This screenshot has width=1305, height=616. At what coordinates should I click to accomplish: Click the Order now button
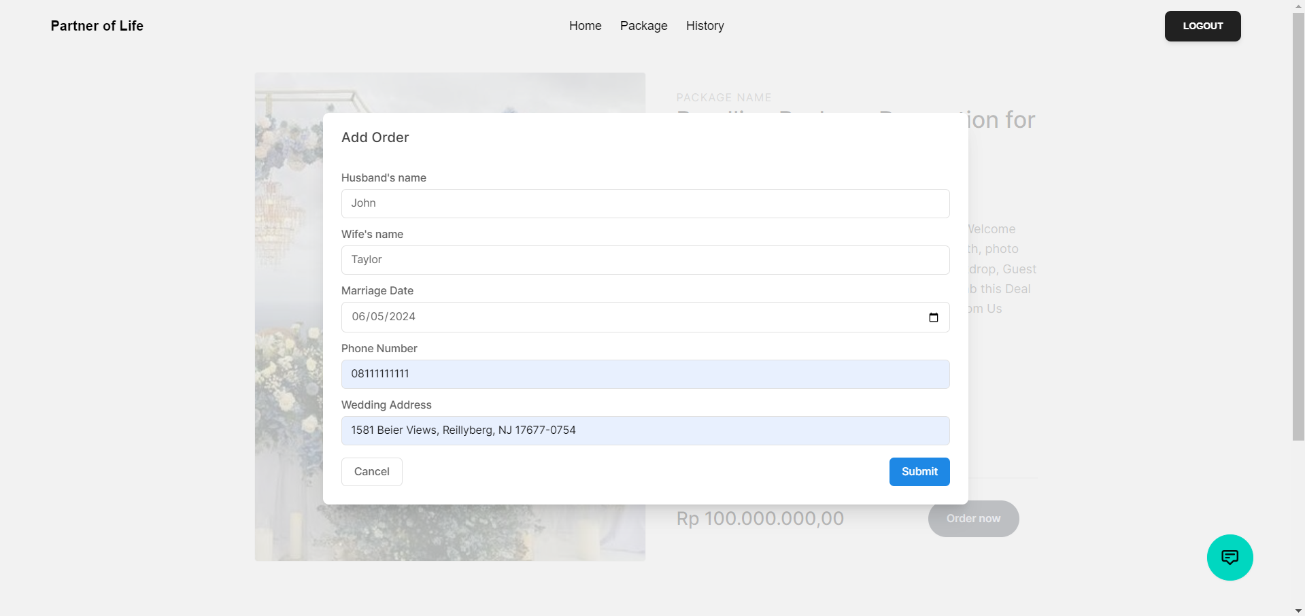pyautogui.click(x=973, y=519)
